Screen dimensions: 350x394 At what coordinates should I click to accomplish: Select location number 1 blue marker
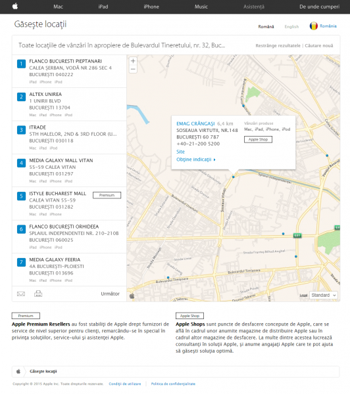pyautogui.click(x=22, y=64)
